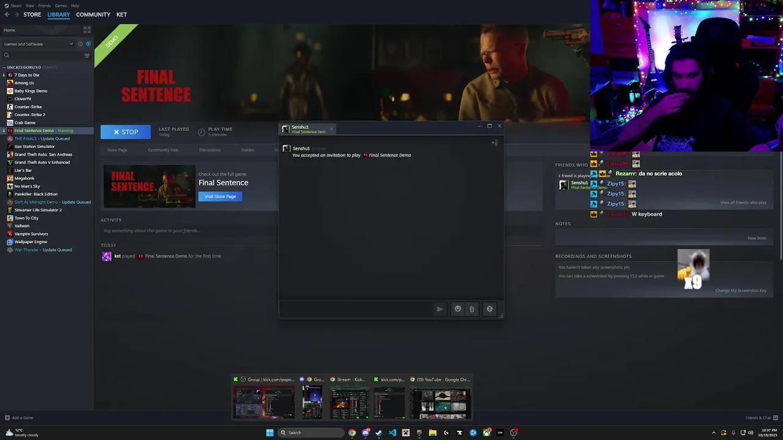
Task: Switch library to grid collections view
Action: coord(87,30)
